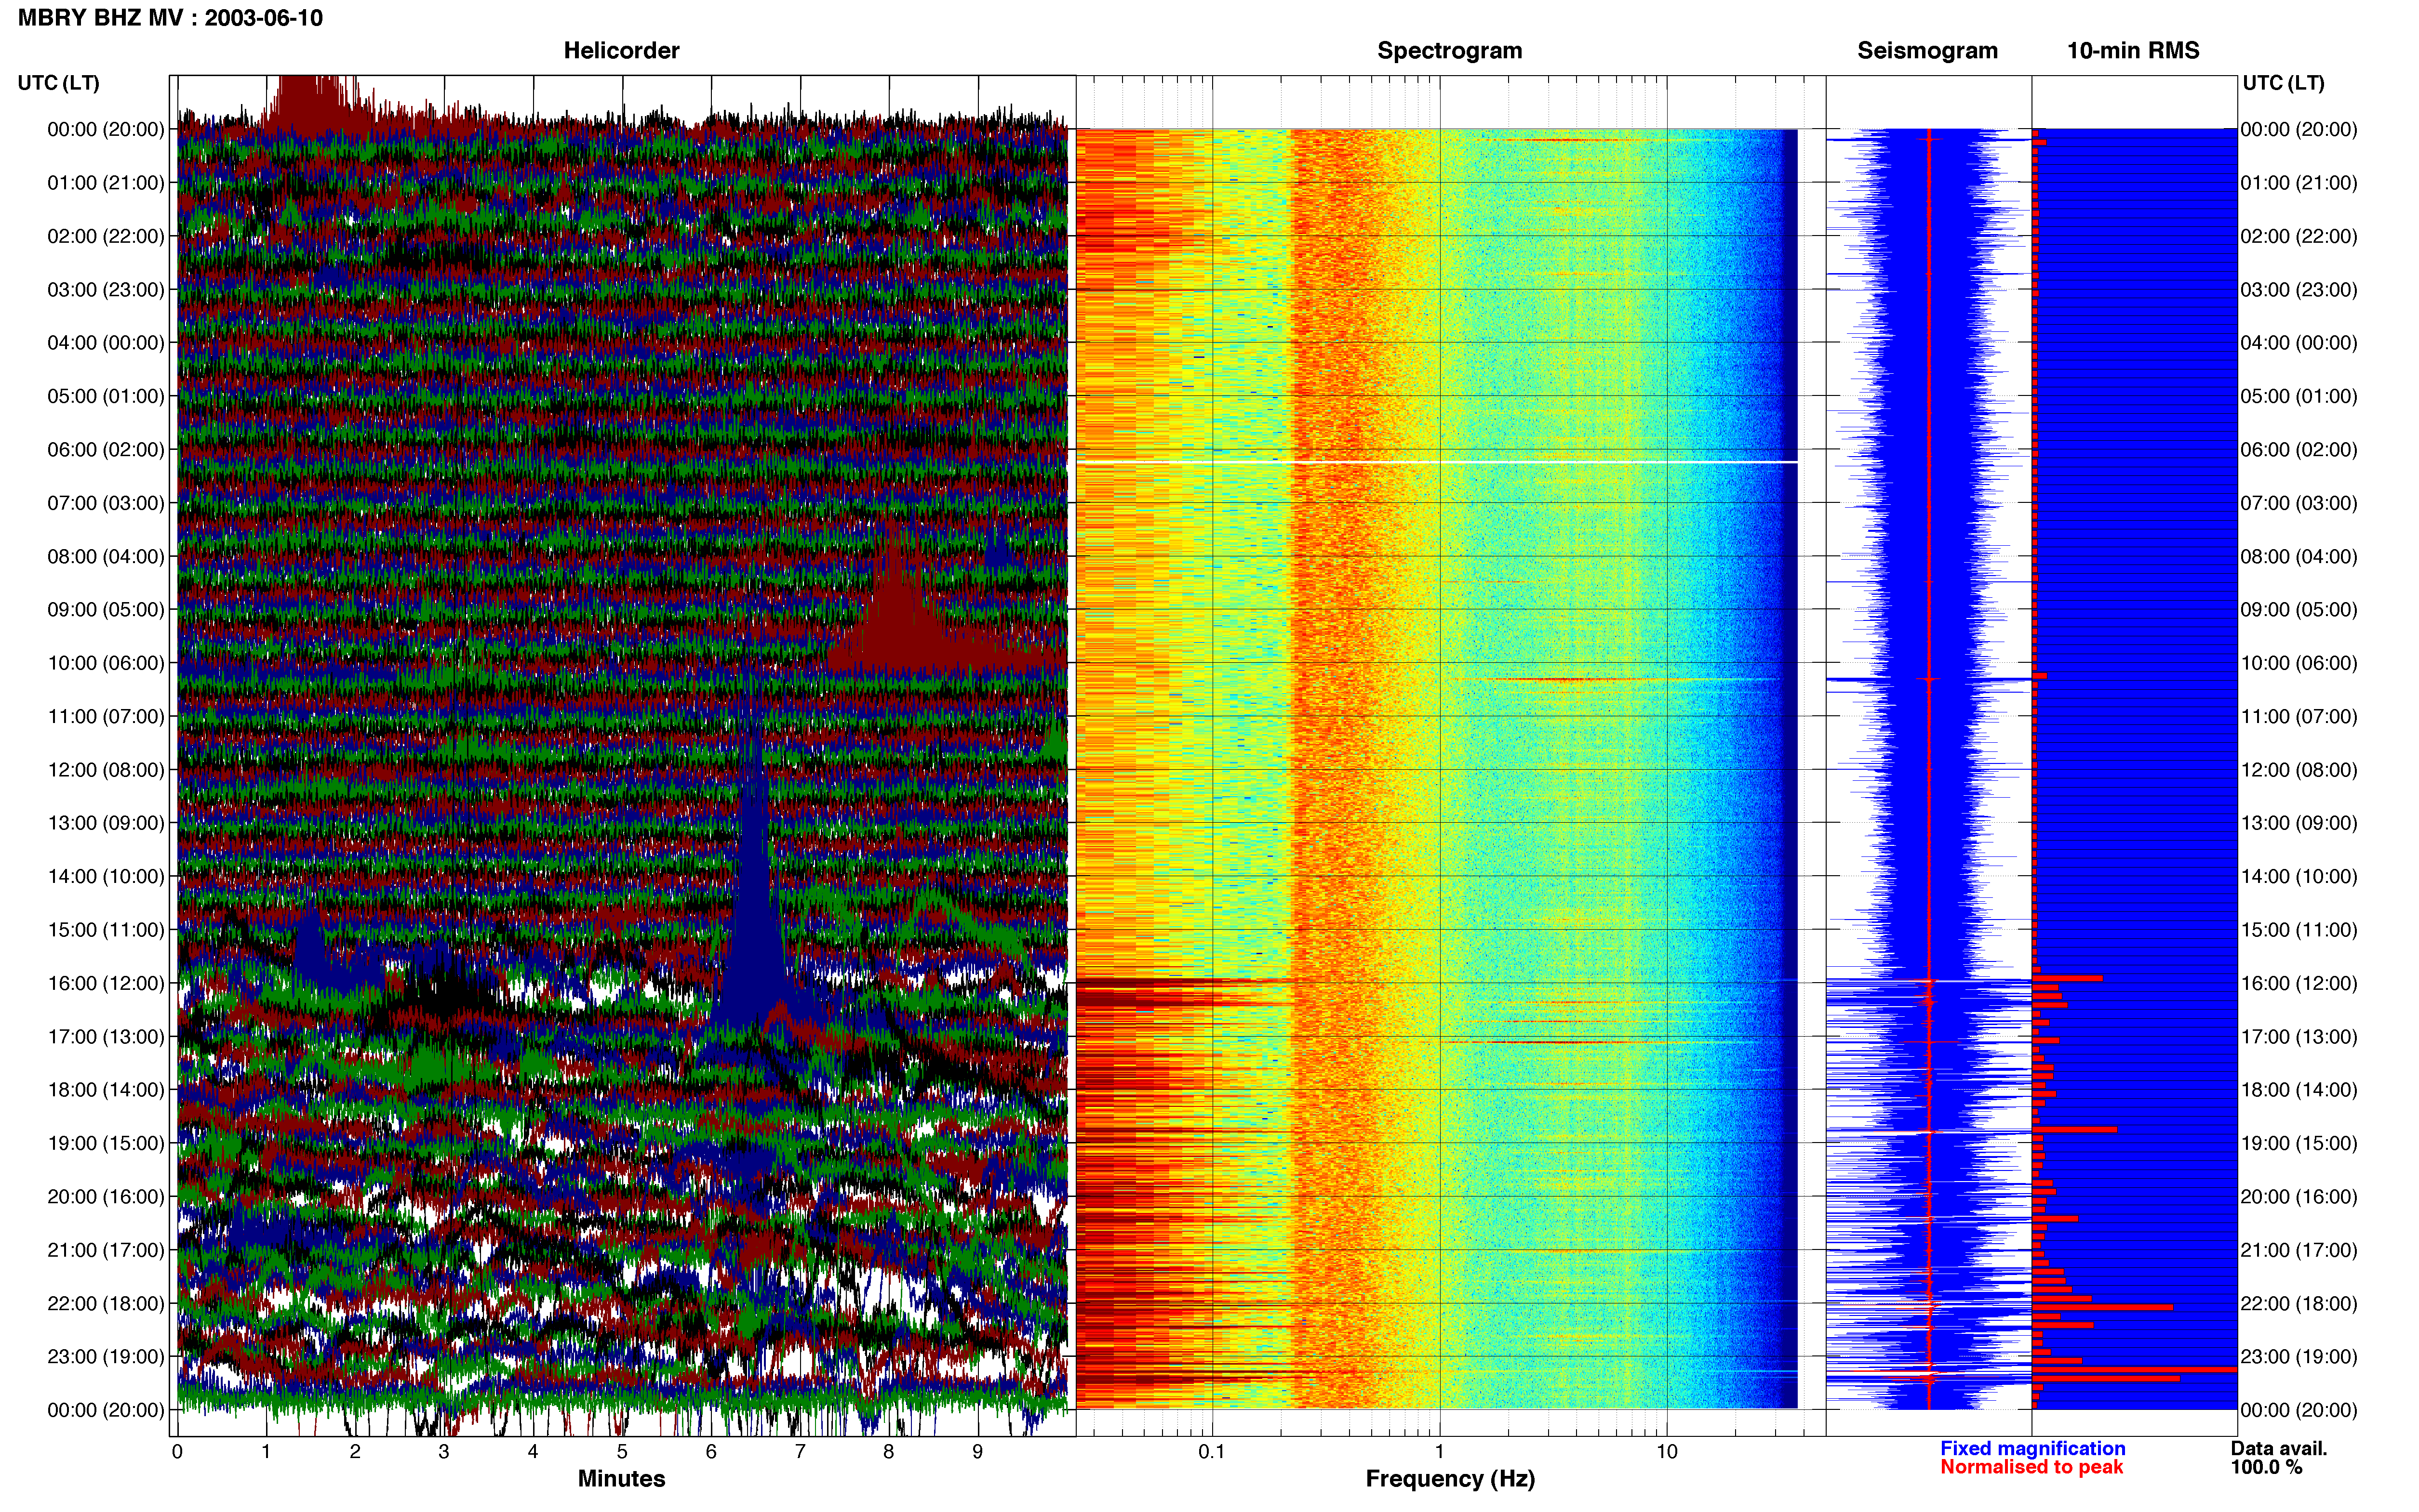
Task: Click right time label '07:00 (03:00)'
Action: tap(2299, 503)
